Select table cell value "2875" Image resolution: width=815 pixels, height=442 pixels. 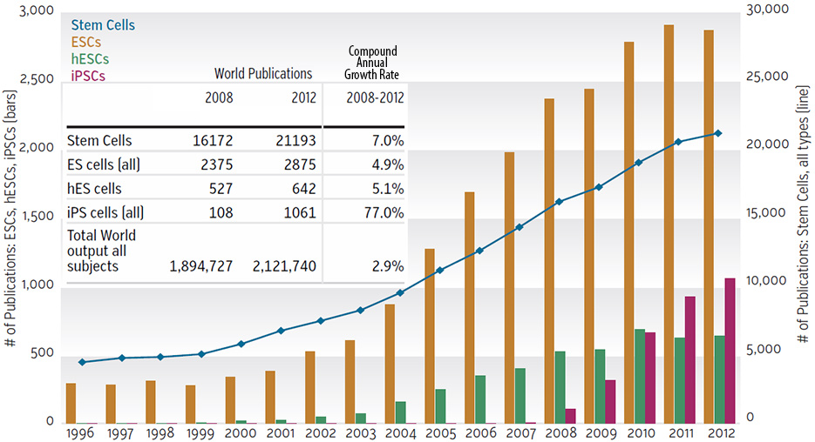[300, 164]
